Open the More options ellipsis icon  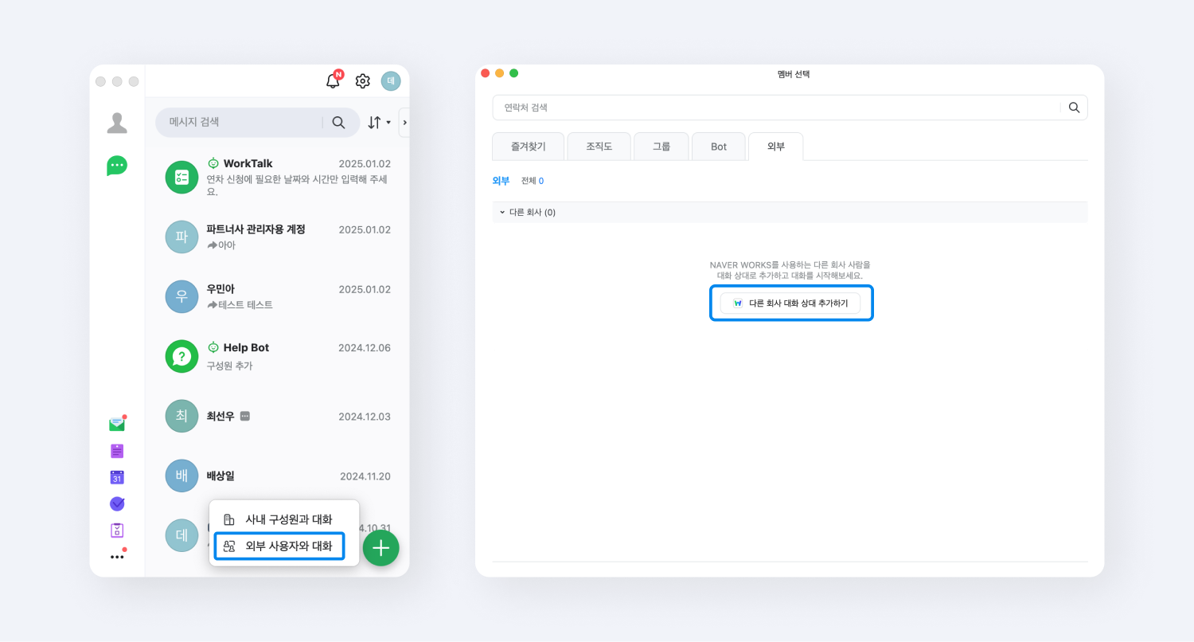[117, 556]
